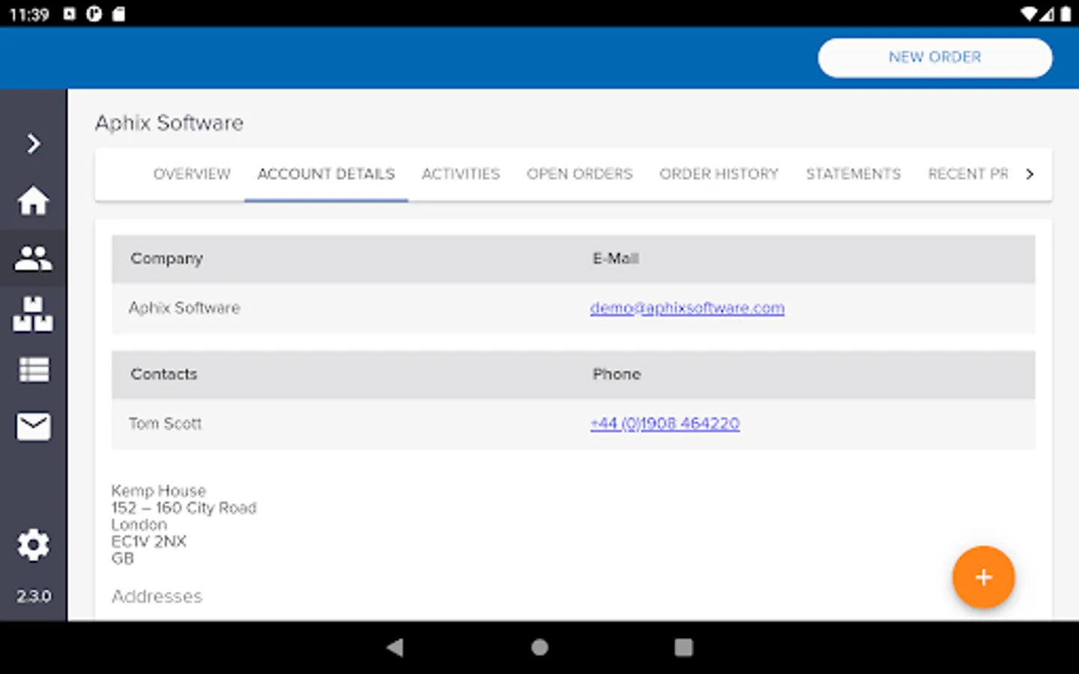Tap the Android recent apps square button
The image size is (1079, 674).
(x=683, y=647)
